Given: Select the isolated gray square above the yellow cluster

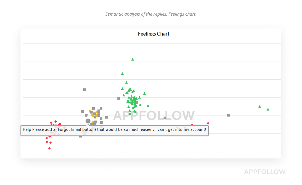Looking at the screenshot, I should (x=85, y=90).
